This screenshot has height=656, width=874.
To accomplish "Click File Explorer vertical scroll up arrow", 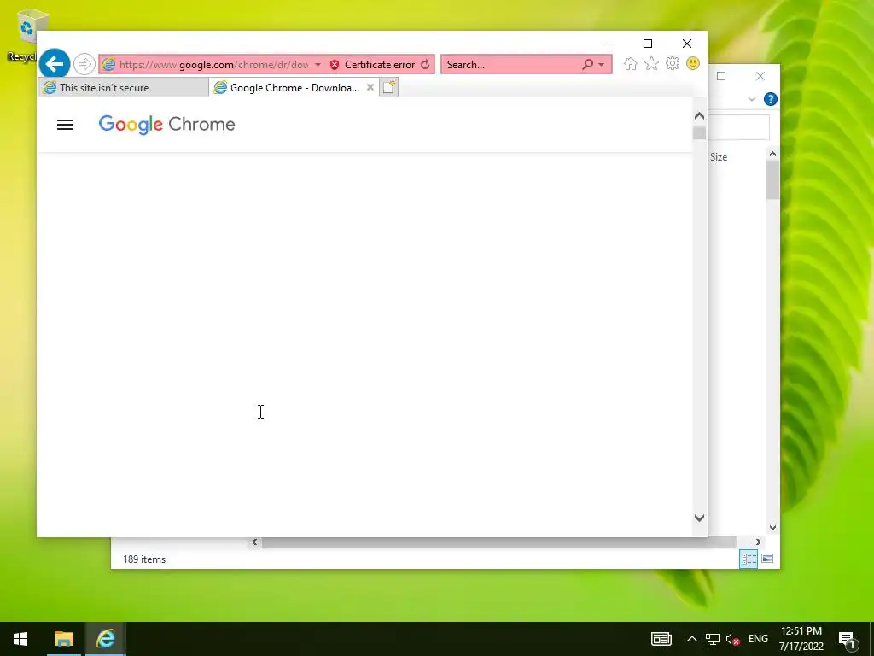I will click(772, 154).
